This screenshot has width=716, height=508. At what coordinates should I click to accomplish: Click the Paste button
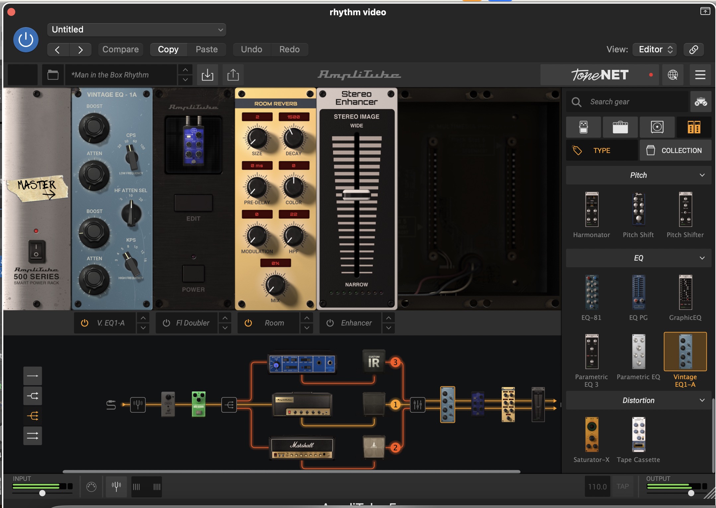point(207,49)
